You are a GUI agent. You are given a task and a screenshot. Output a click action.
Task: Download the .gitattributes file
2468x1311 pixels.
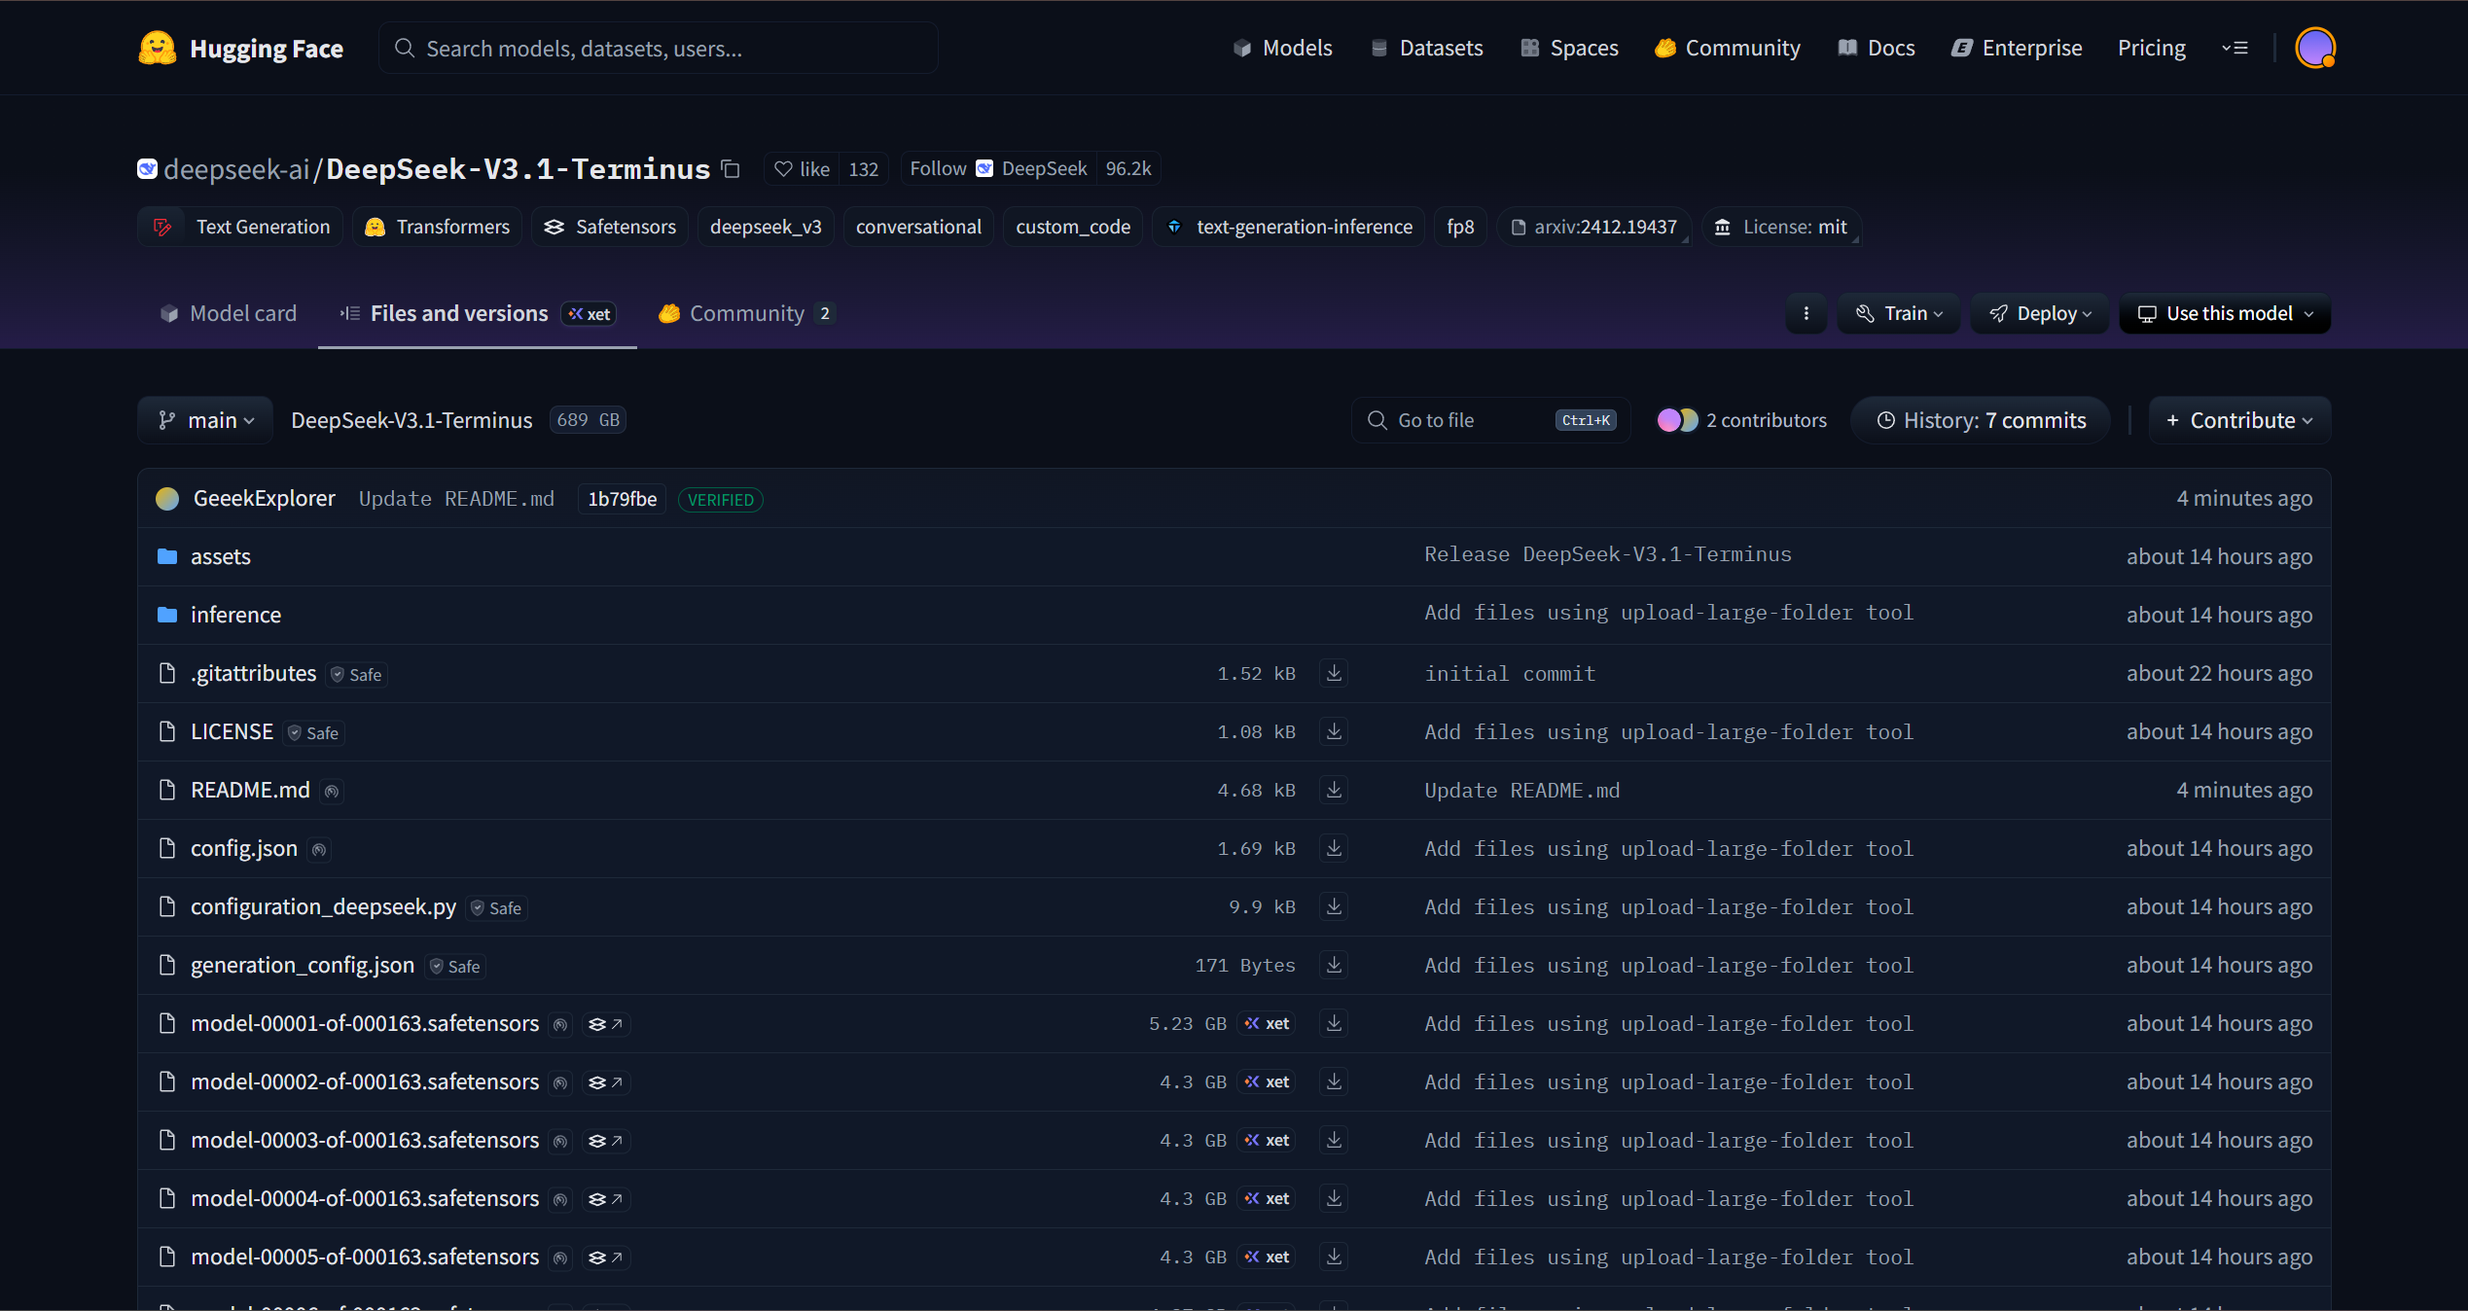(x=1335, y=673)
